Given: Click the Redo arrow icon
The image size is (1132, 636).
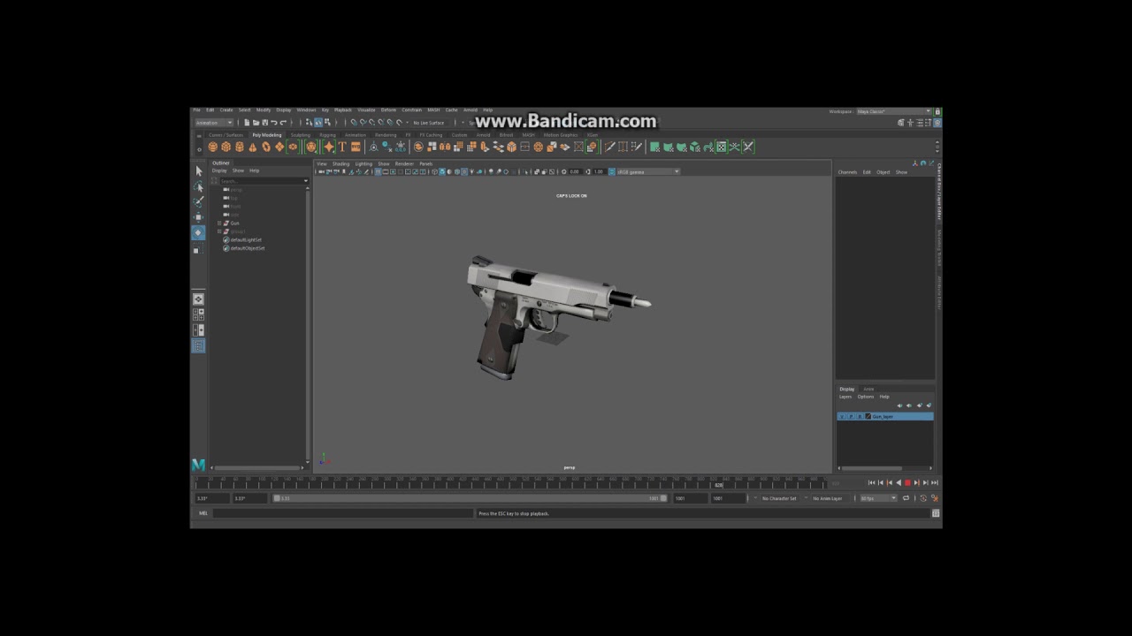Looking at the screenshot, I should pyautogui.click(x=283, y=123).
